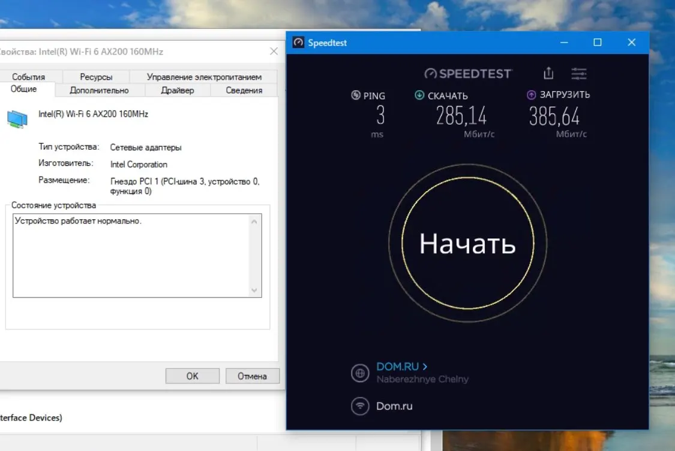Close the Speedtest window
675x451 pixels.
tap(632, 42)
